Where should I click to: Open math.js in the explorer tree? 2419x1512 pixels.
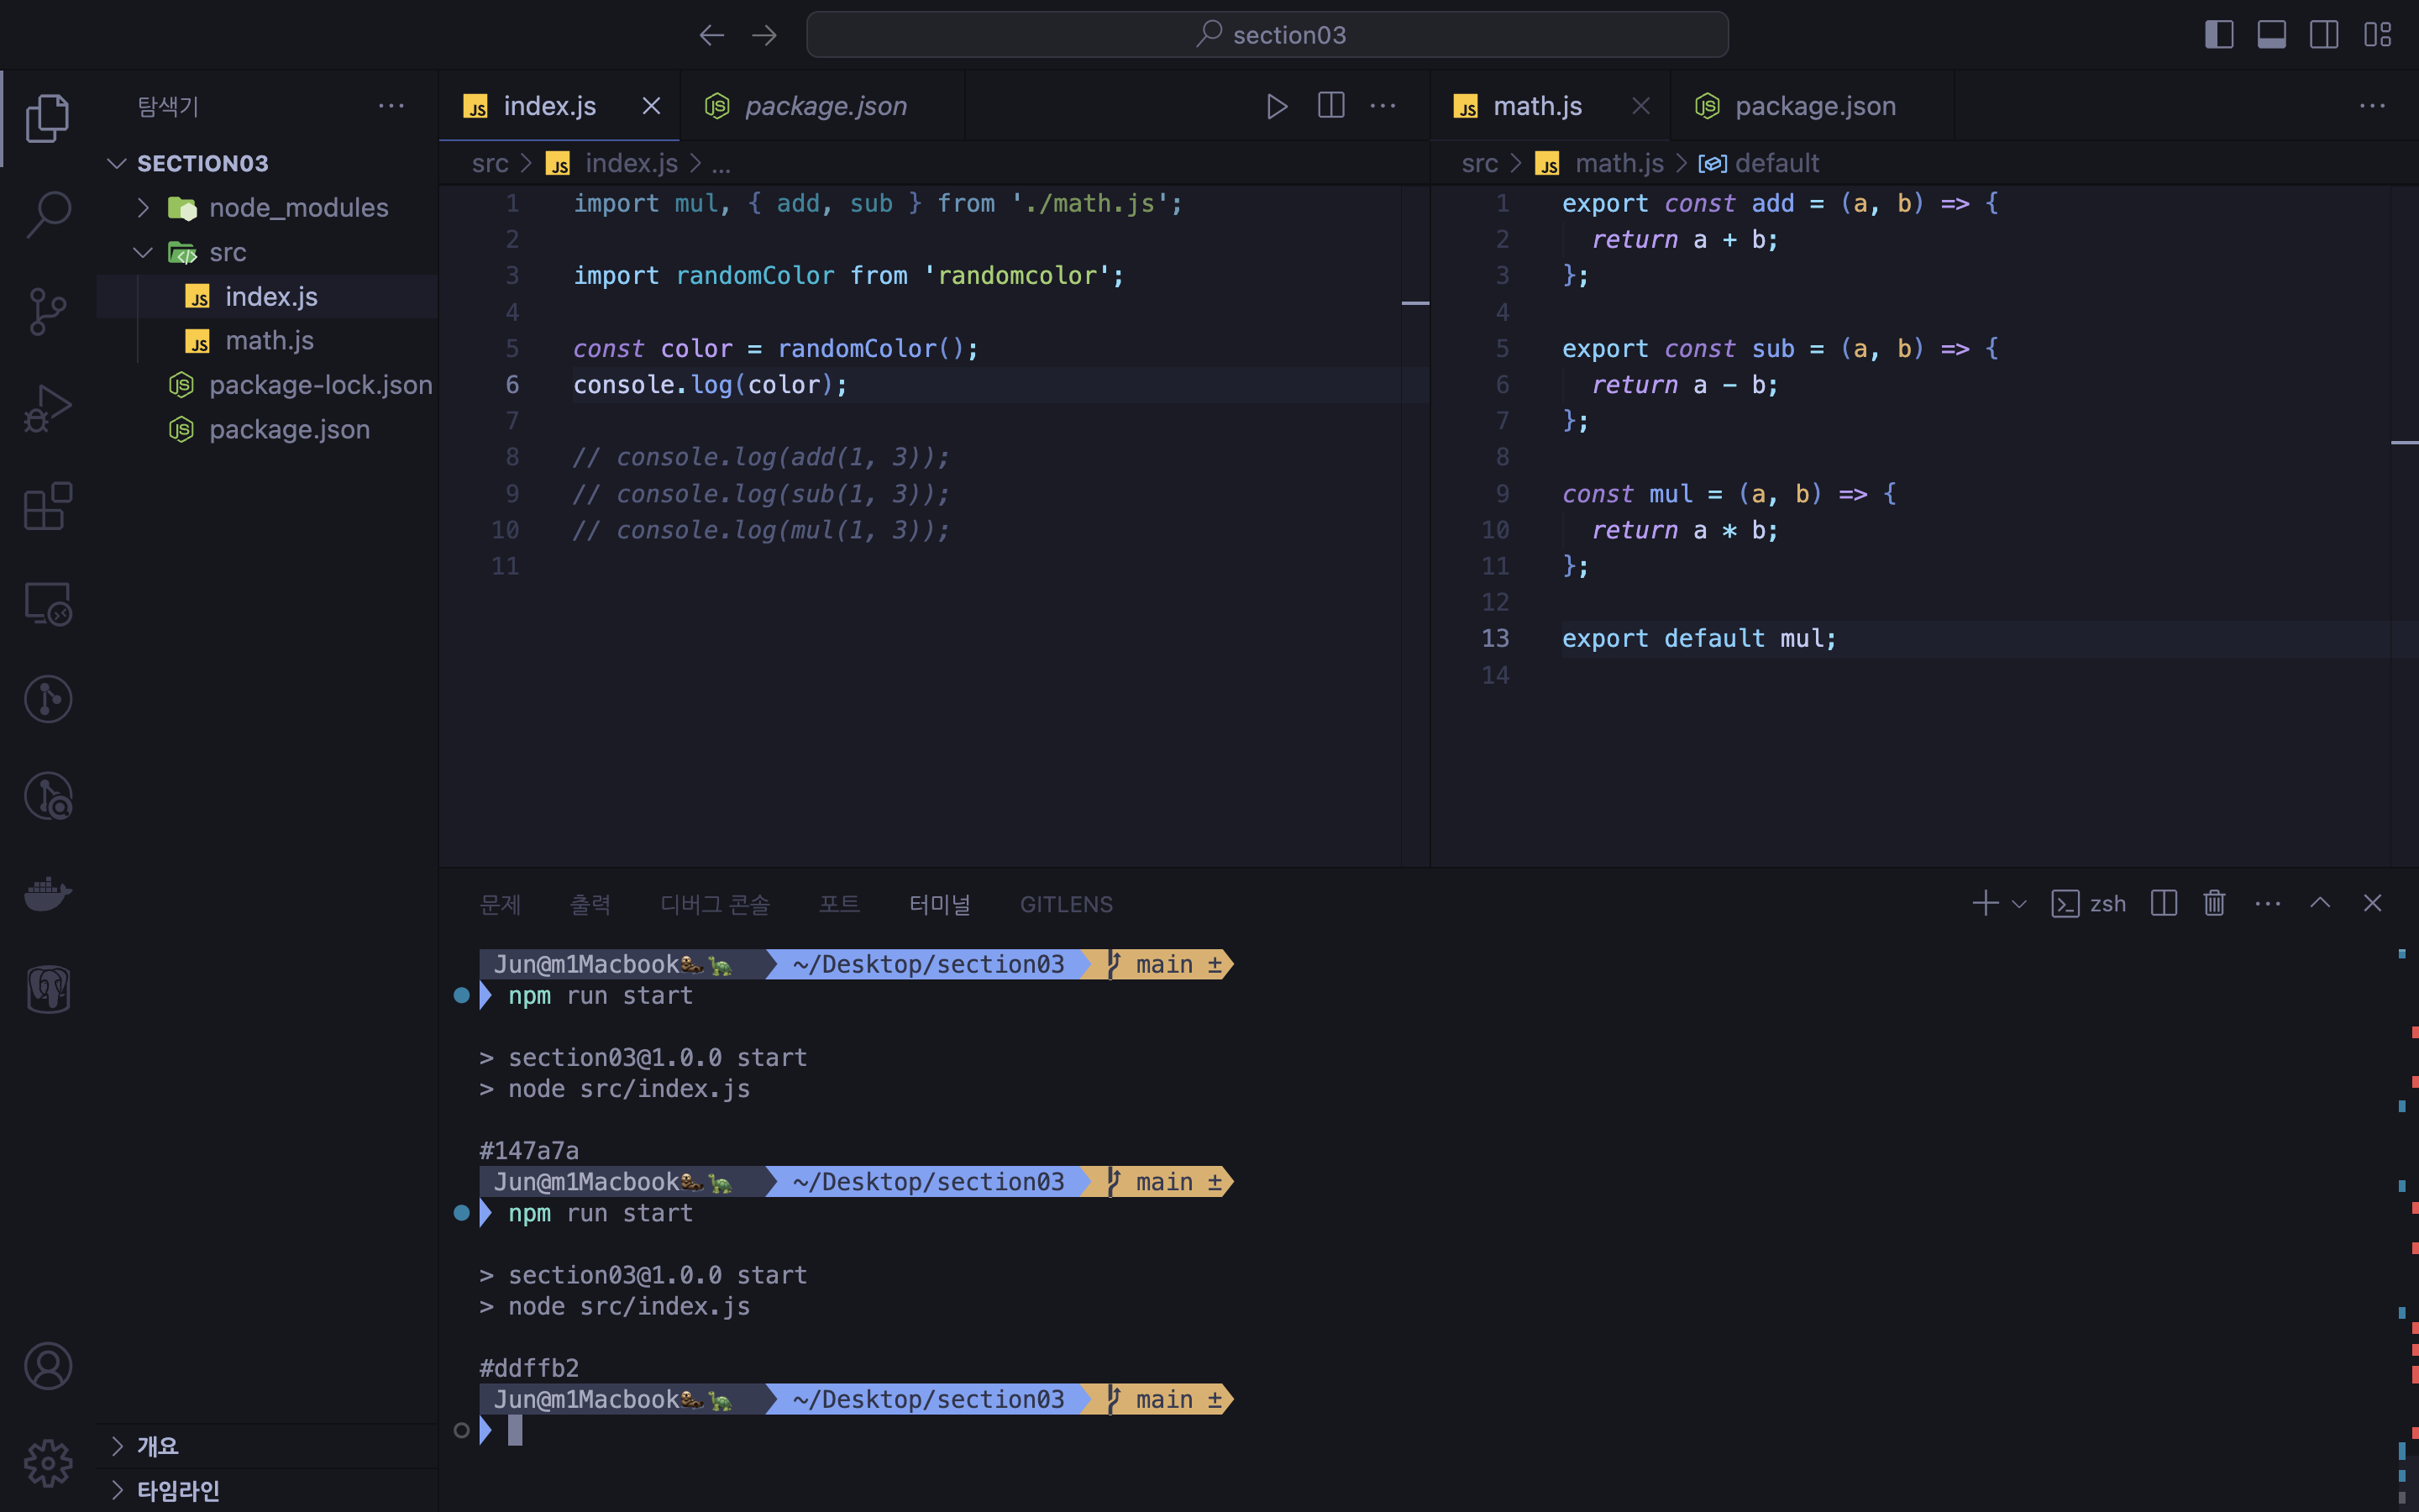[269, 341]
